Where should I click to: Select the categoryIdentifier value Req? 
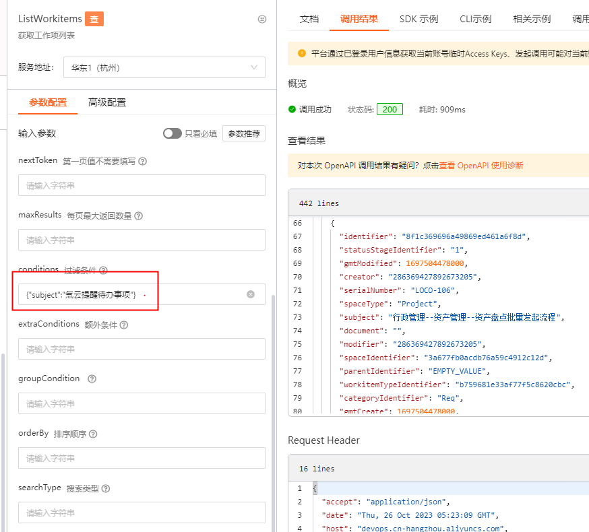tap(449, 398)
